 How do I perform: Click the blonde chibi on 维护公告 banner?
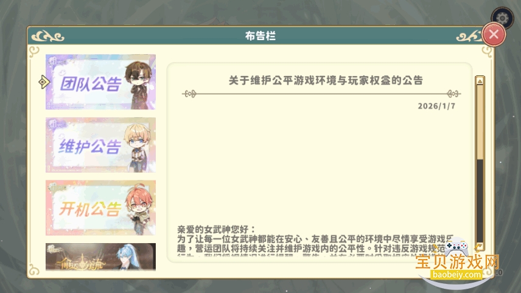(x=136, y=148)
